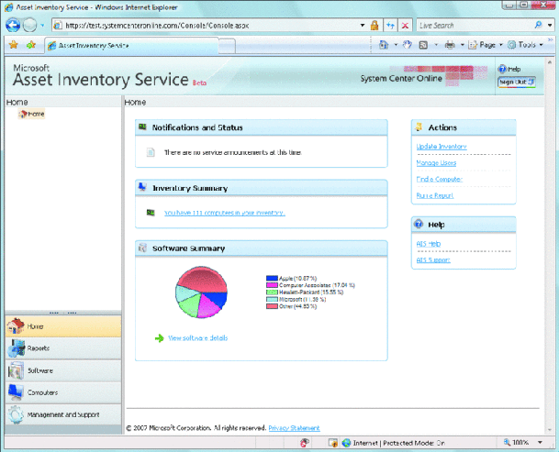Expand the zoom level dropdown arrow
The image size is (559, 452).
pos(540,443)
